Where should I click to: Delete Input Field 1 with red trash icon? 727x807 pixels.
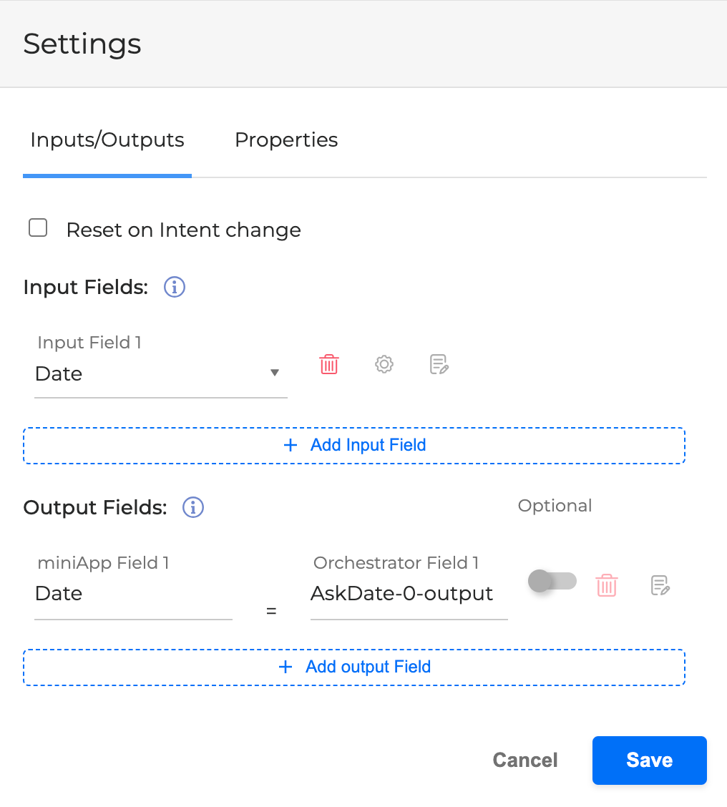pyautogui.click(x=328, y=364)
